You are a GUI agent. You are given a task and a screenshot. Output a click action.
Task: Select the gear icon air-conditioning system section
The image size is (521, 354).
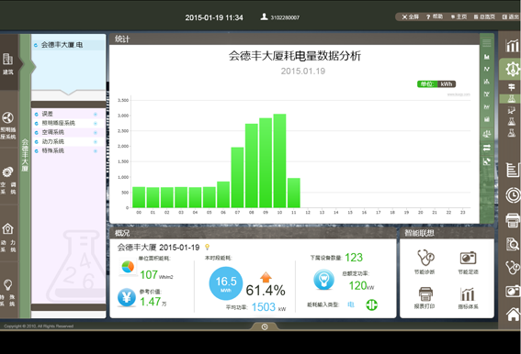click(8, 180)
